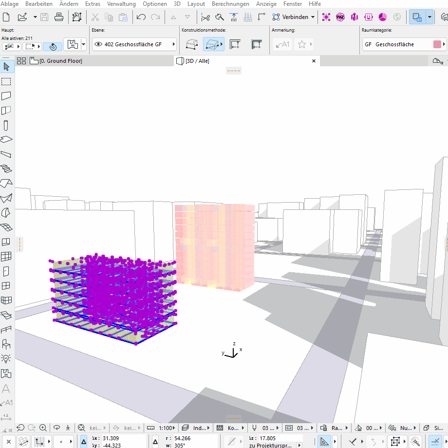Select the Wall tool in the toolbox
This screenshot has height=448, width=448.
point(6,96)
